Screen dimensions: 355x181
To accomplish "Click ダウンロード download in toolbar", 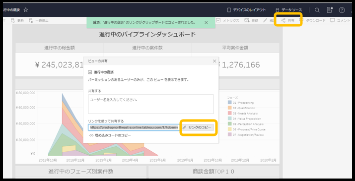I will [x=312, y=20].
